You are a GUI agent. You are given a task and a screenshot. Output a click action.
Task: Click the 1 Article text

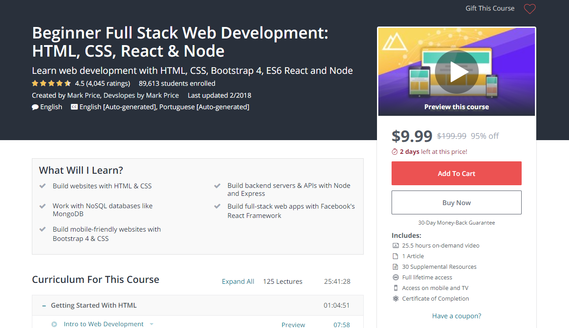(x=413, y=256)
